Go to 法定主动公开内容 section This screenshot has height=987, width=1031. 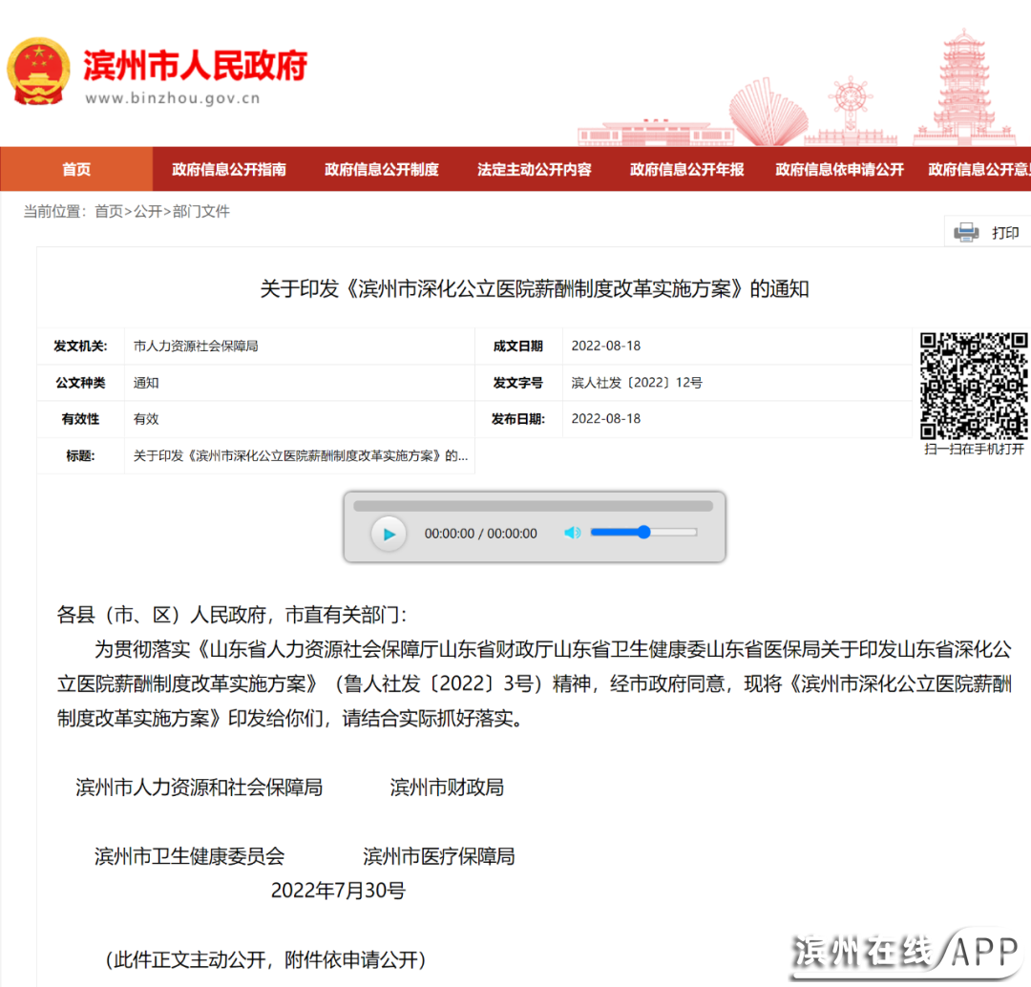535,169
